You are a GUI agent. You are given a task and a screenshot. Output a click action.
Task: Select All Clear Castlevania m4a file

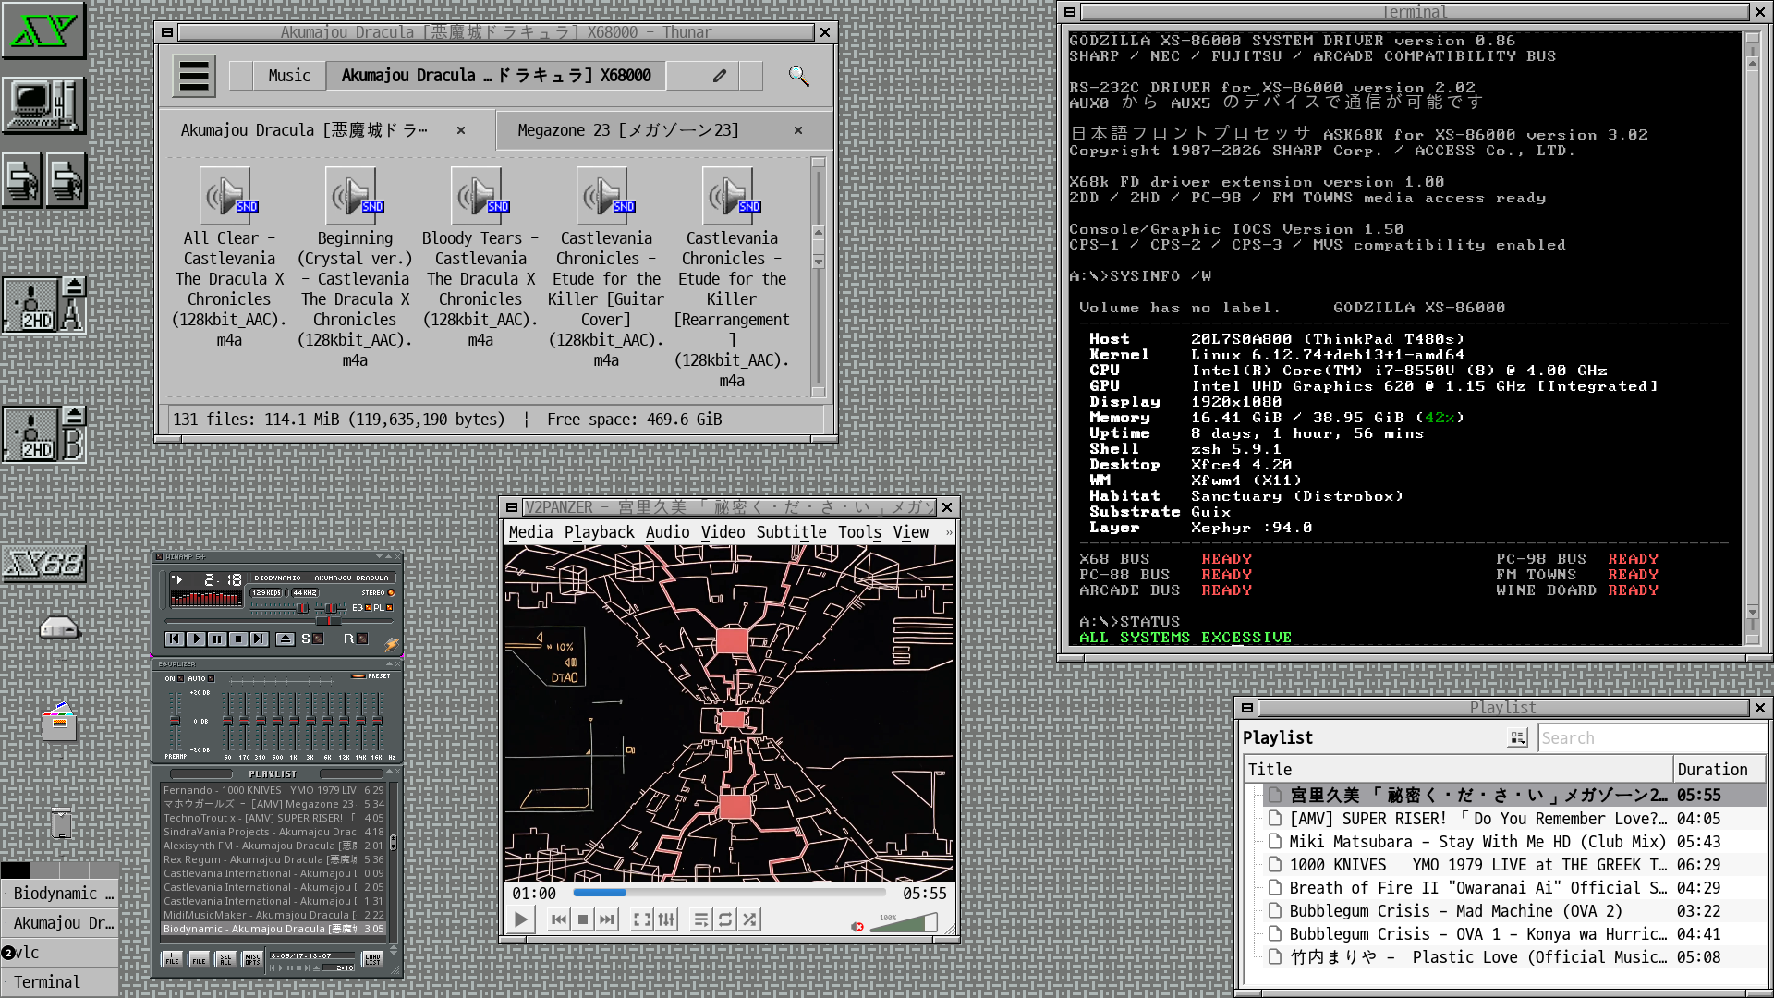point(229,258)
